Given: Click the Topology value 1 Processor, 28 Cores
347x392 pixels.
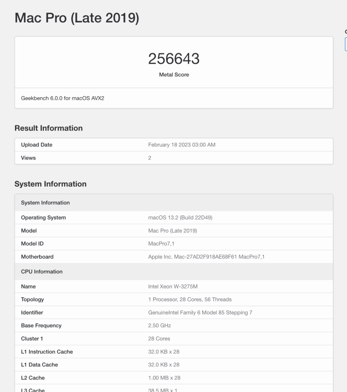Looking at the screenshot, I should 190,299.
